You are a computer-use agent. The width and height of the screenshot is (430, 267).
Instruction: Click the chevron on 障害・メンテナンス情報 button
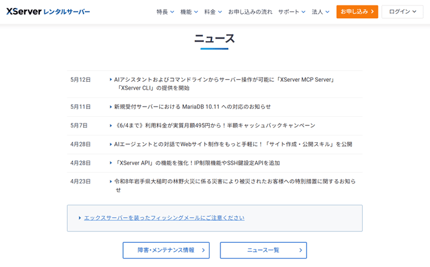click(203, 250)
